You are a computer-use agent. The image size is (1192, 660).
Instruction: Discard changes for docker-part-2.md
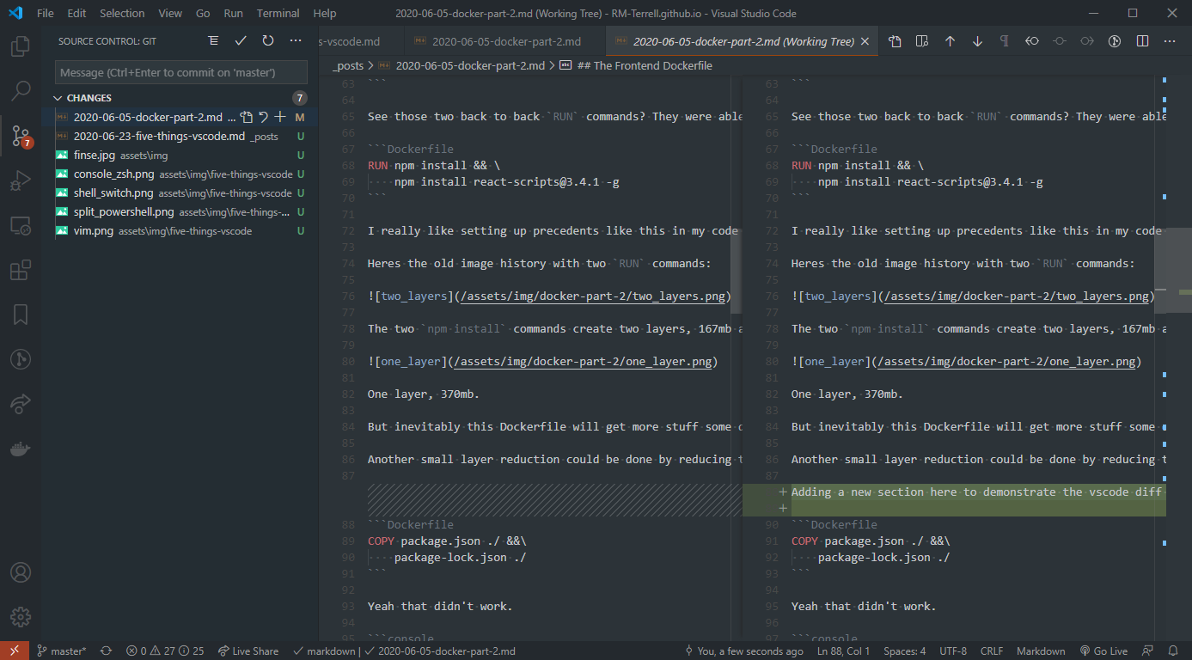(264, 117)
